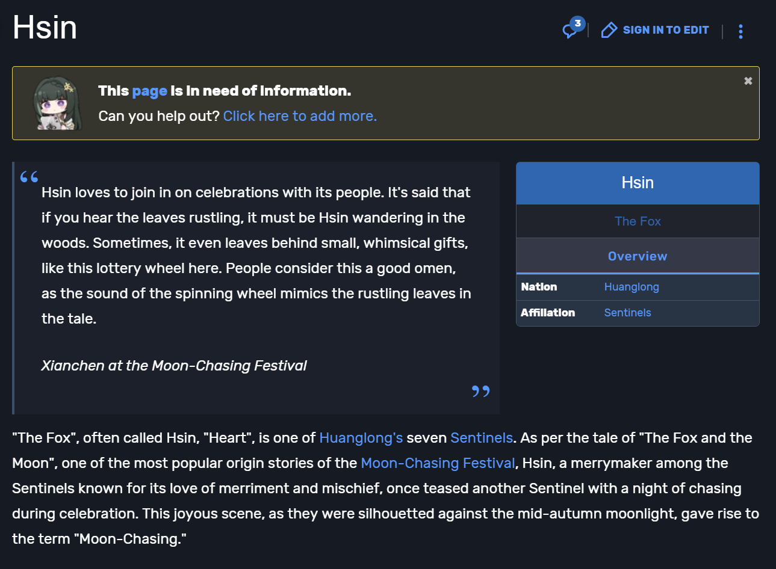This screenshot has height=569, width=776.
Task: Click the Sign In To Edit button
Action: [x=665, y=30]
